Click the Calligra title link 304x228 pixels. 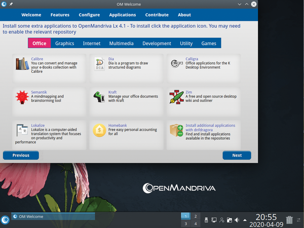point(192,59)
